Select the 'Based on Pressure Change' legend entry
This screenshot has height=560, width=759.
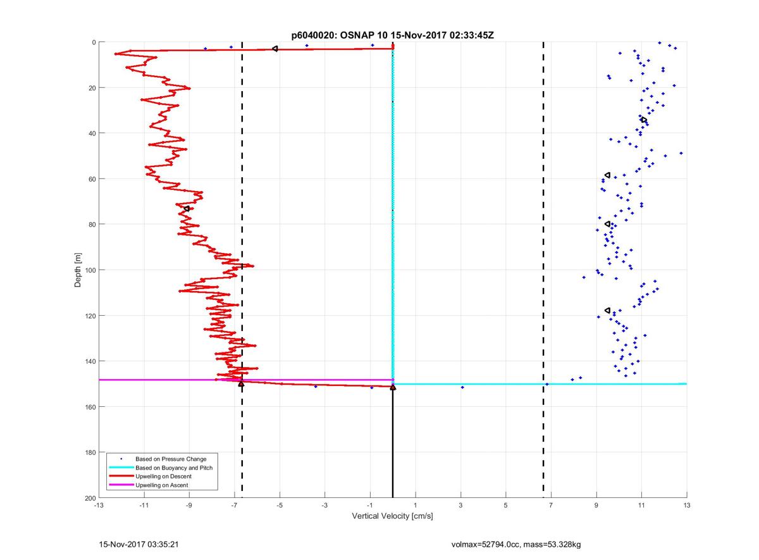[x=171, y=459]
